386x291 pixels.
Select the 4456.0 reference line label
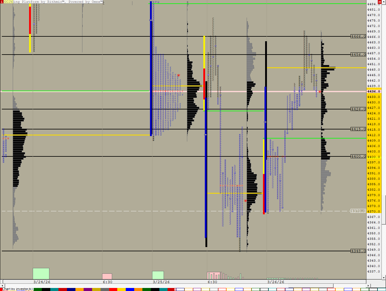pos(358,55)
